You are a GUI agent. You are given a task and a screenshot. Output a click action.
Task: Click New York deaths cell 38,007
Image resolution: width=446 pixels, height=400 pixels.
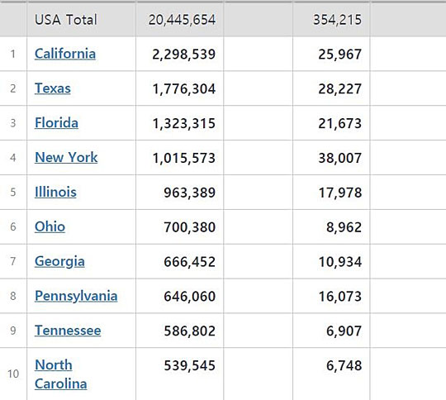(x=340, y=158)
